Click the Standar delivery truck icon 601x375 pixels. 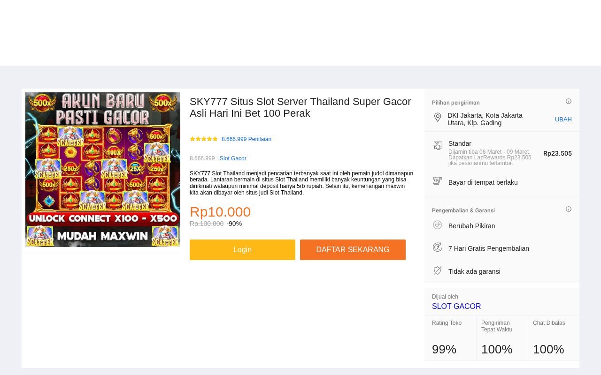pos(438,146)
